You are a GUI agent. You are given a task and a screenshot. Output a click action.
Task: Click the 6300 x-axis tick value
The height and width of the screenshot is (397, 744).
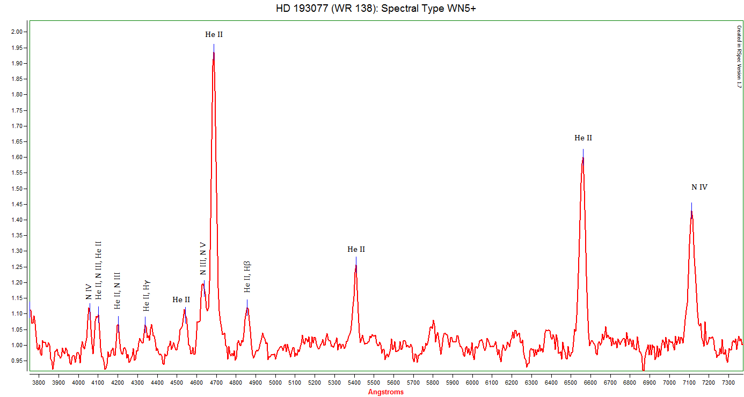(531, 383)
